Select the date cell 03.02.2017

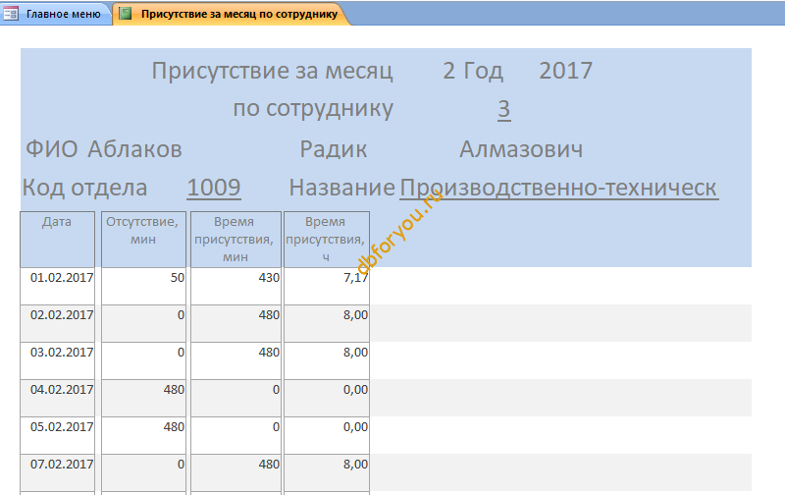[58, 360]
